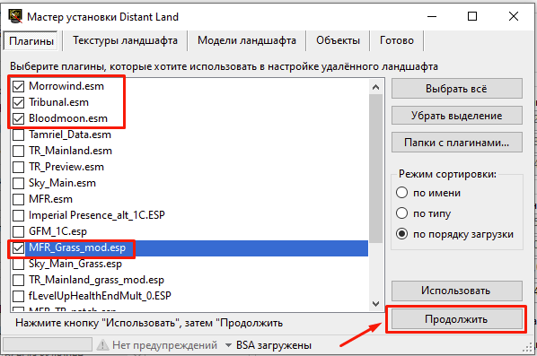This screenshot has height=356, width=537.
Task: Select the MFR.esm row name
Action: (50, 199)
